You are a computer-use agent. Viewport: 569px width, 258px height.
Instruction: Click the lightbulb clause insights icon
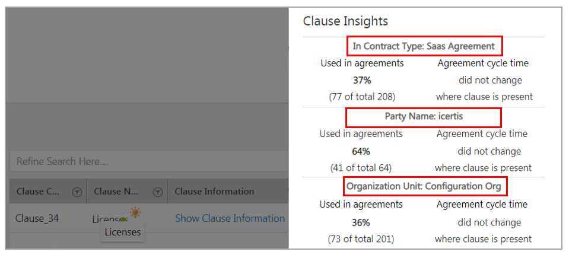tap(136, 212)
